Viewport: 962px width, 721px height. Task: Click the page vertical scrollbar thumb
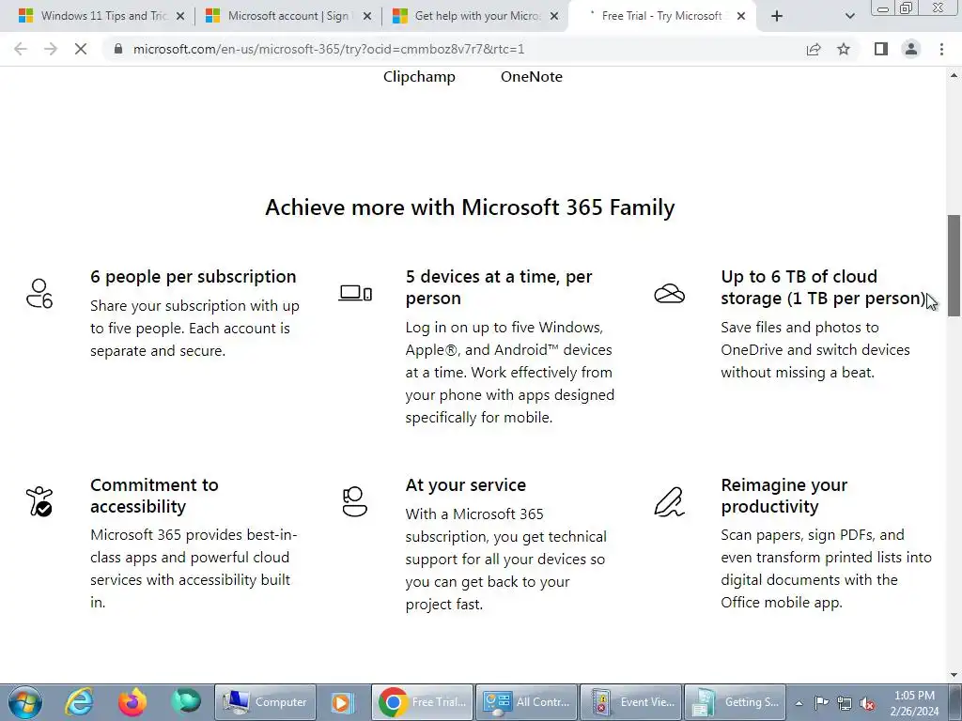954,265
